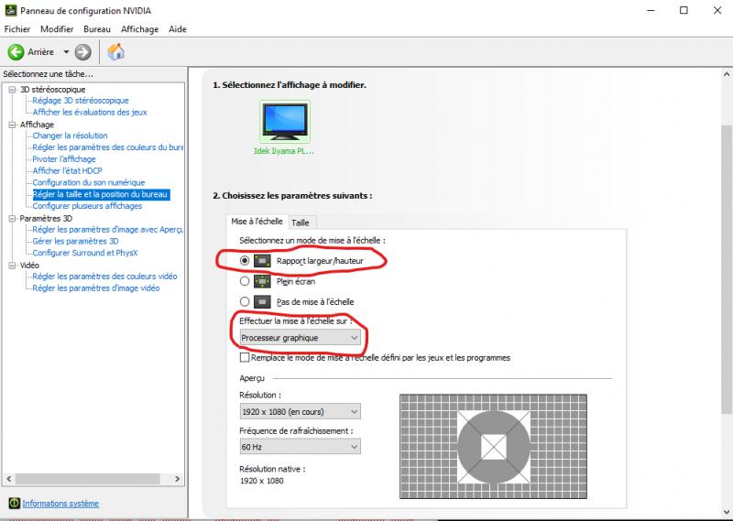Open the Modifier menu
Image resolution: width=733 pixels, height=521 pixels.
coord(57,29)
